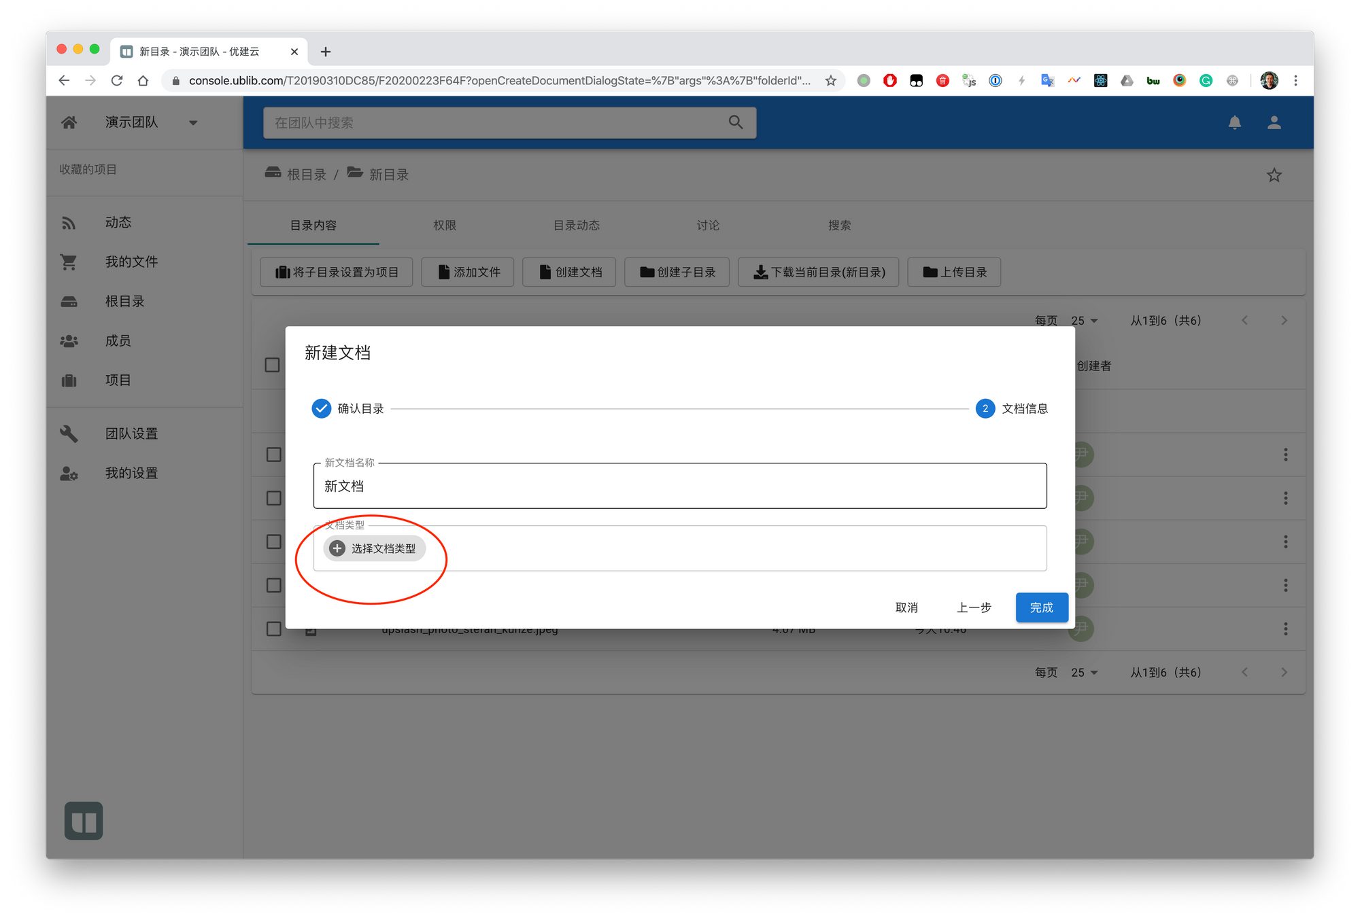Switch to the 权限 tab
Viewport: 1360px width, 920px height.
[x=445, y=225]
